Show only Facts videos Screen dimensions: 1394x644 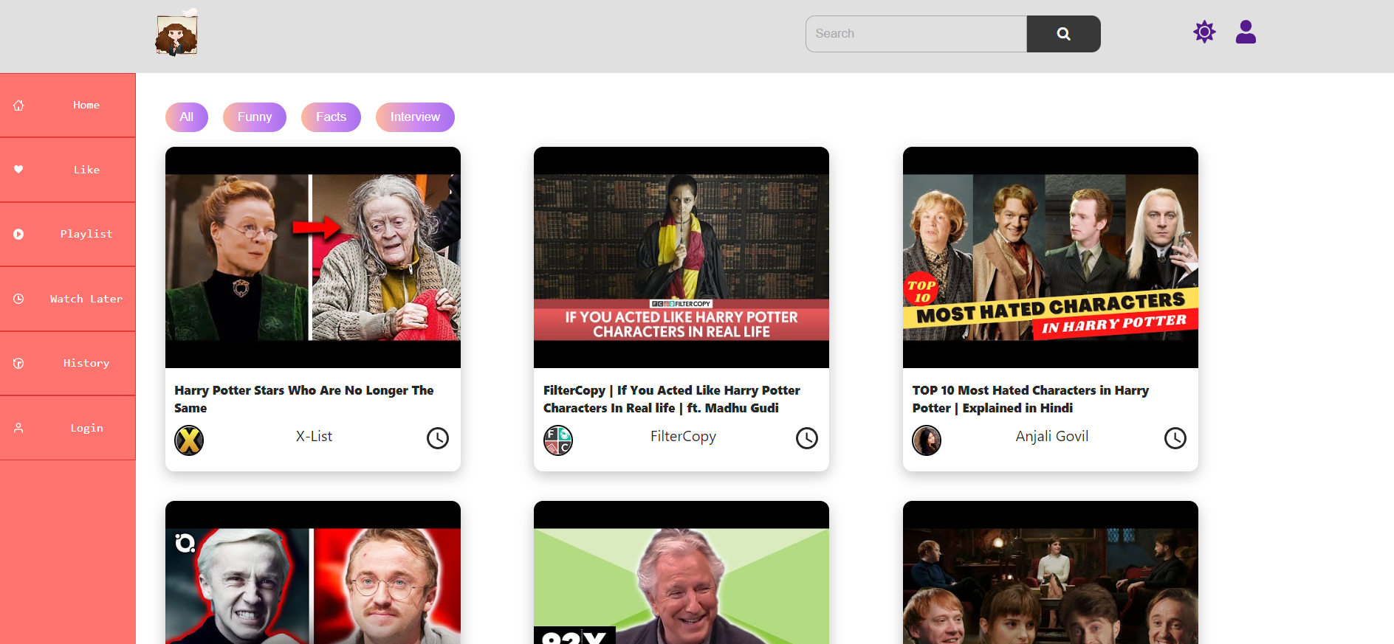[x=331, y=117]
